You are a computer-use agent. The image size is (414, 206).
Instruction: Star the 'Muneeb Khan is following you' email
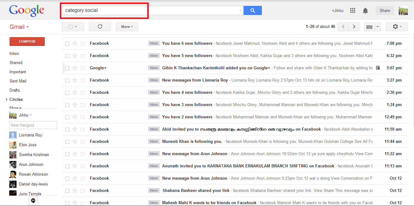coord(75,142)
